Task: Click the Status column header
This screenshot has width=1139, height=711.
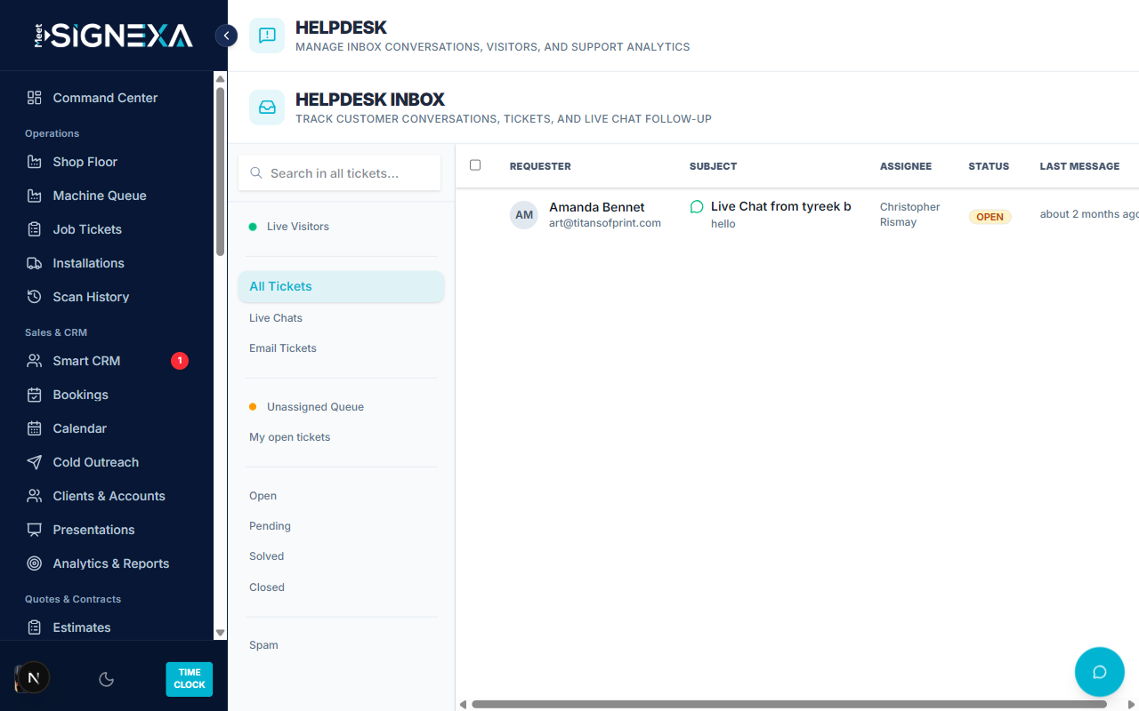Action: (989, 166)
